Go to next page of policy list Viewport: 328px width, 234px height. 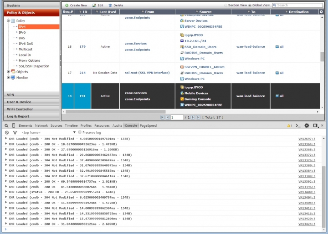click(x=193, y=117)
